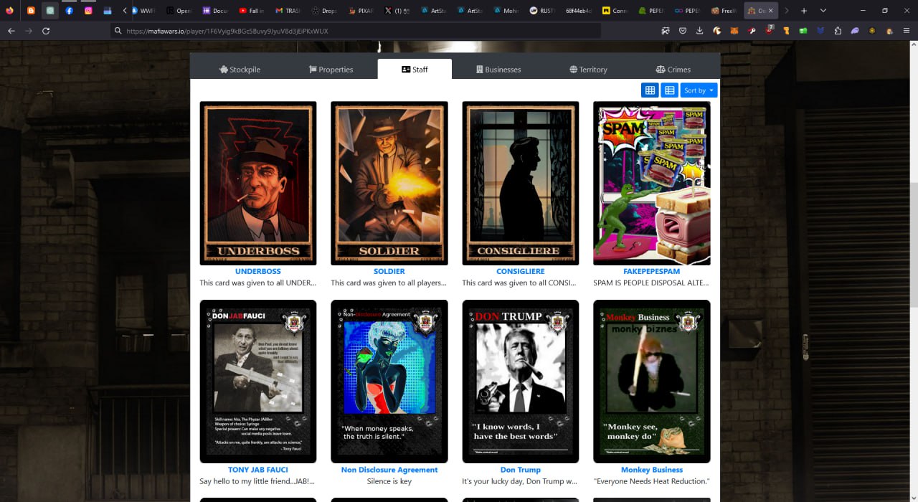Open the Monkey Business card image
Image resolution: width=918 pixels, height=502 pixels.
click(652, 382)
